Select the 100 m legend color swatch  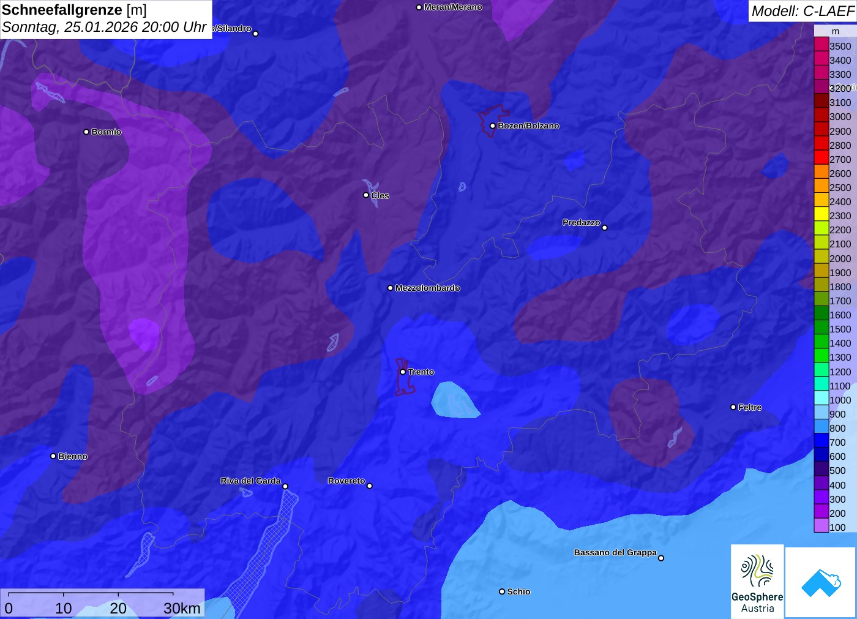tap(821, 525)
